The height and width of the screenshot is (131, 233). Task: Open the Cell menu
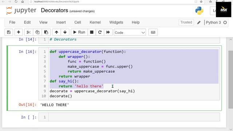[x=78, y=22]
